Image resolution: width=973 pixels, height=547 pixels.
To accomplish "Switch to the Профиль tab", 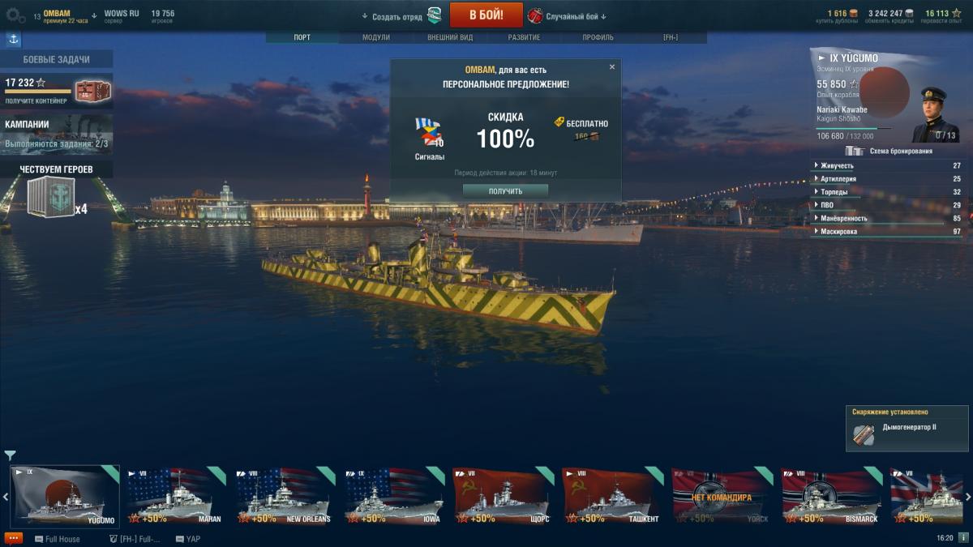I will (598, 37).
